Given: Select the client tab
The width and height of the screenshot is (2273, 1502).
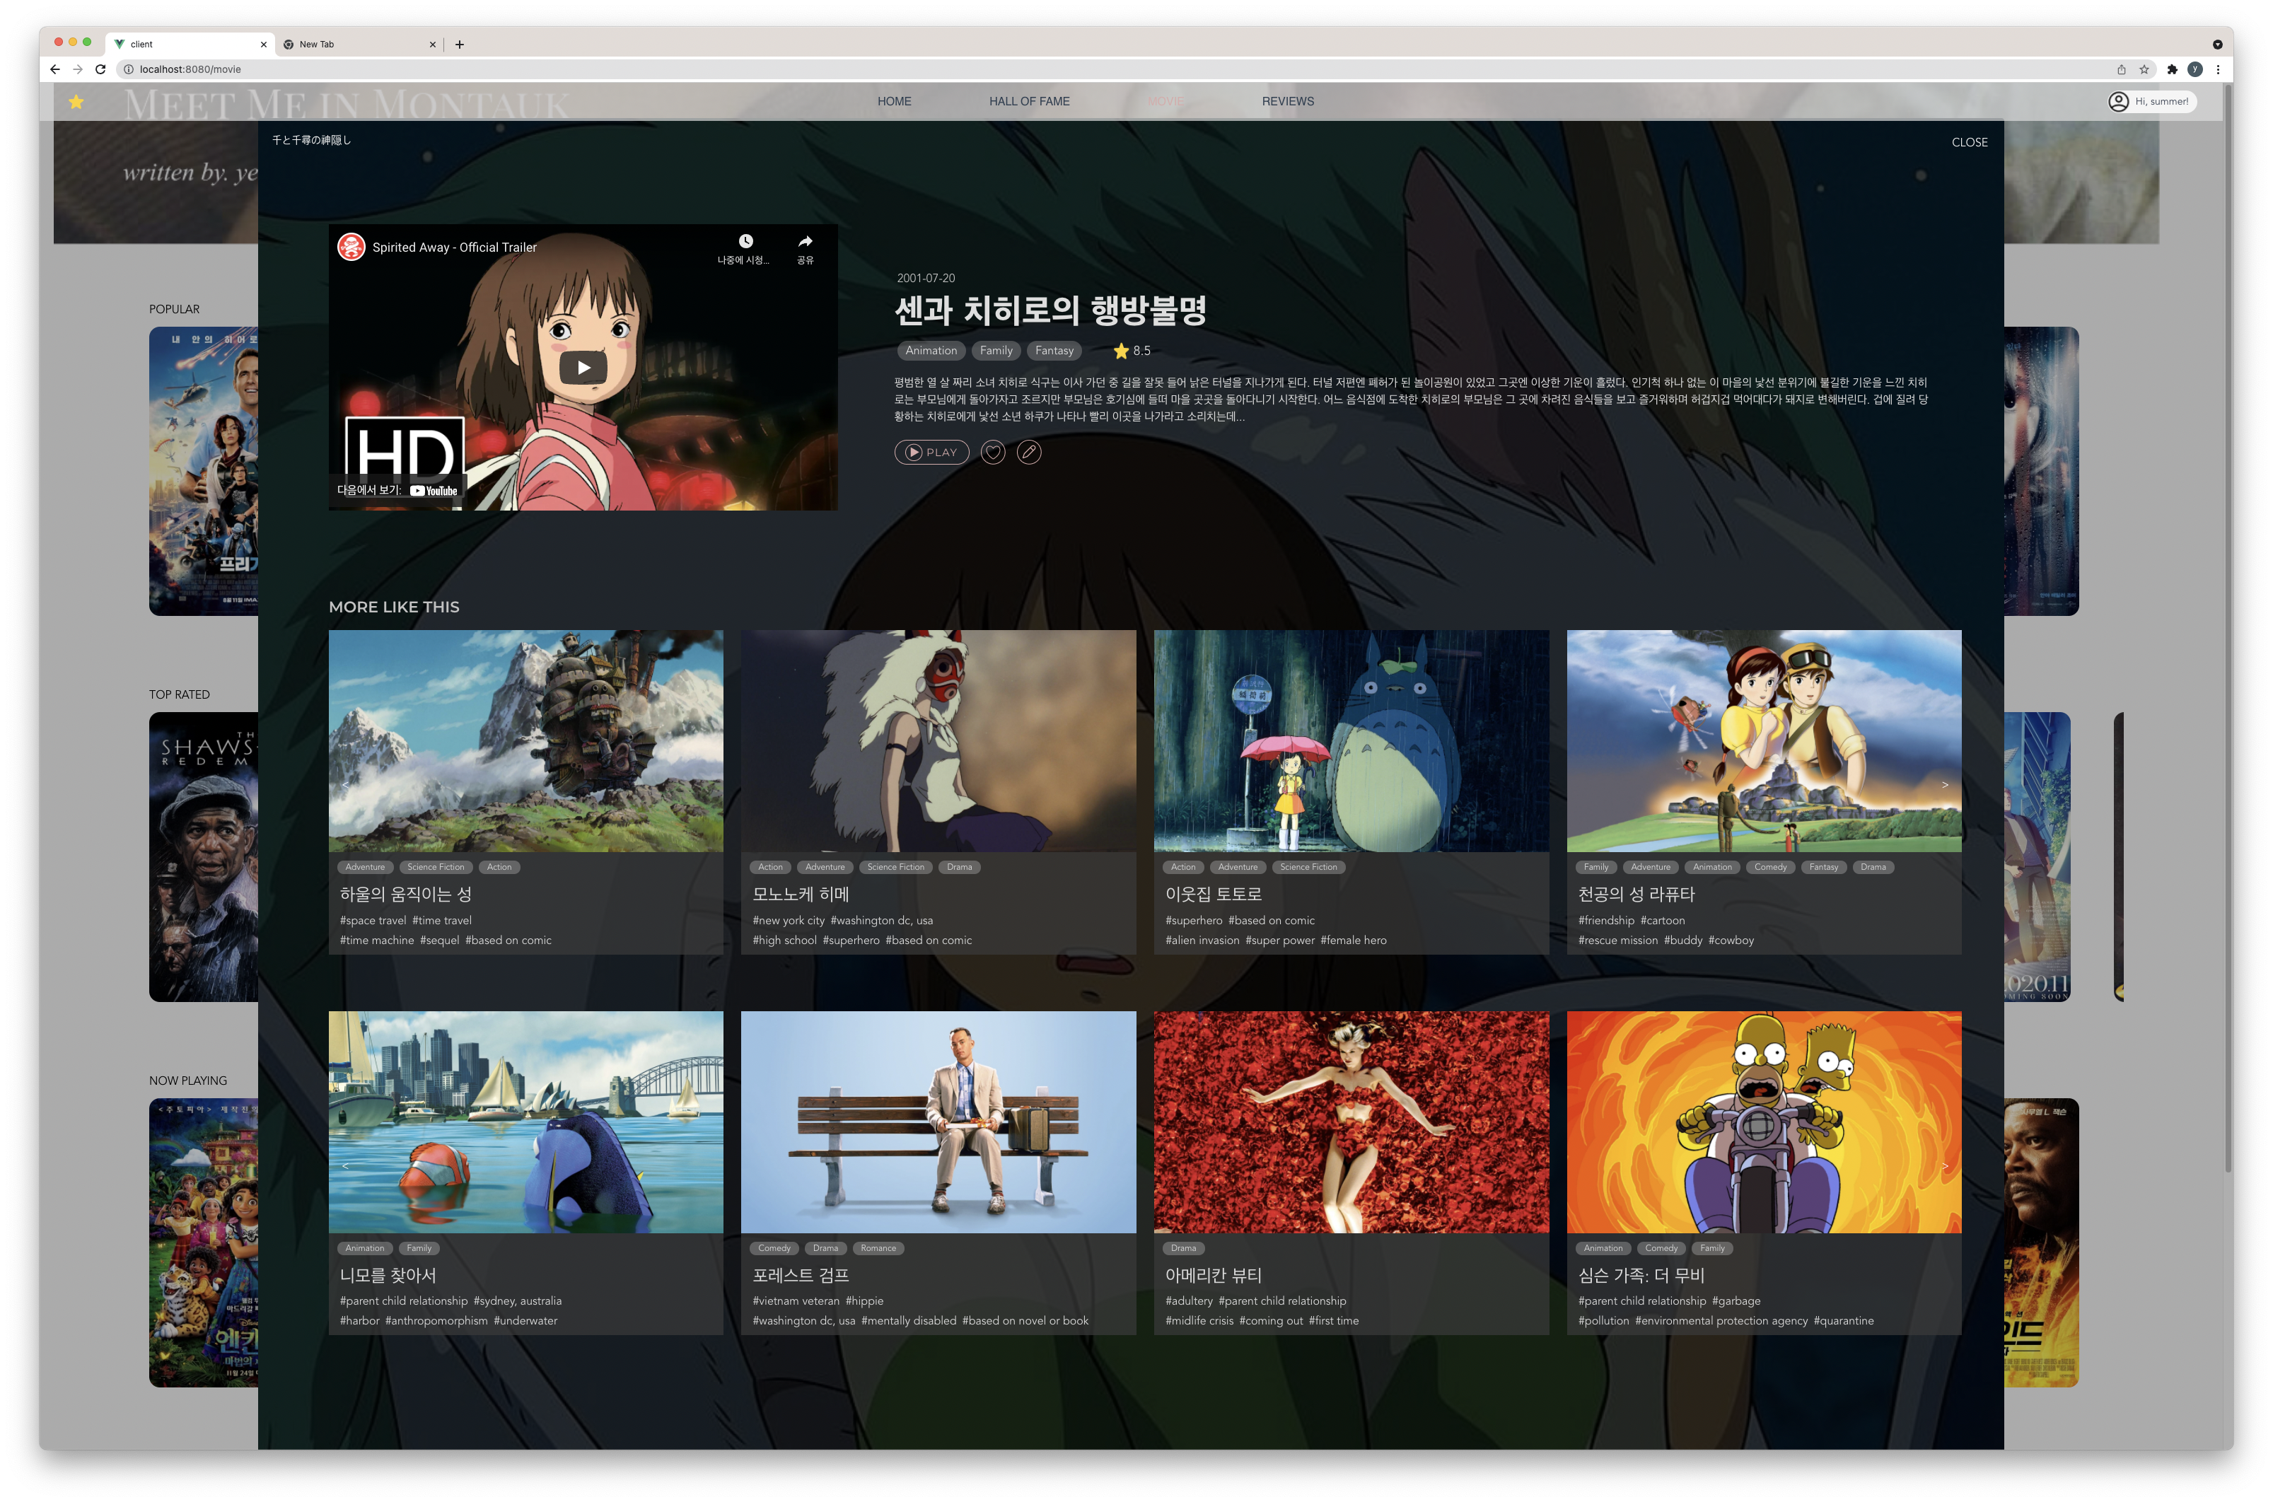Looking at the screenshot, I should click(x=190, y=44).
